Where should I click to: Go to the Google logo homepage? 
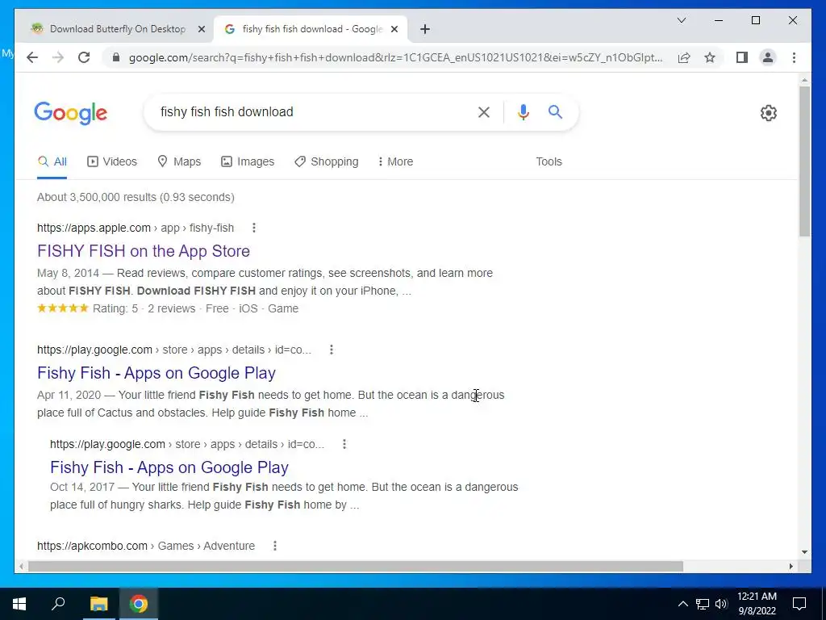[71, 113]
